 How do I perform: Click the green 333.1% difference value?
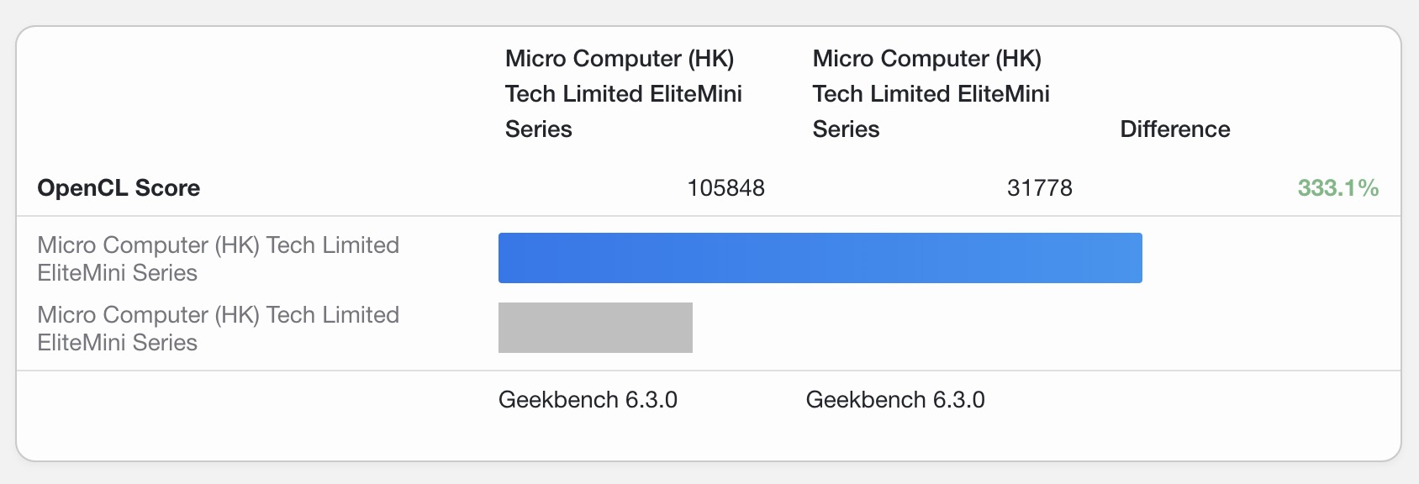(x=1337, y=188)
